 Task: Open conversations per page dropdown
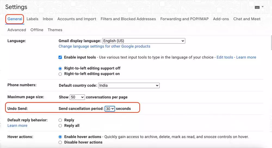coord(77,97)
